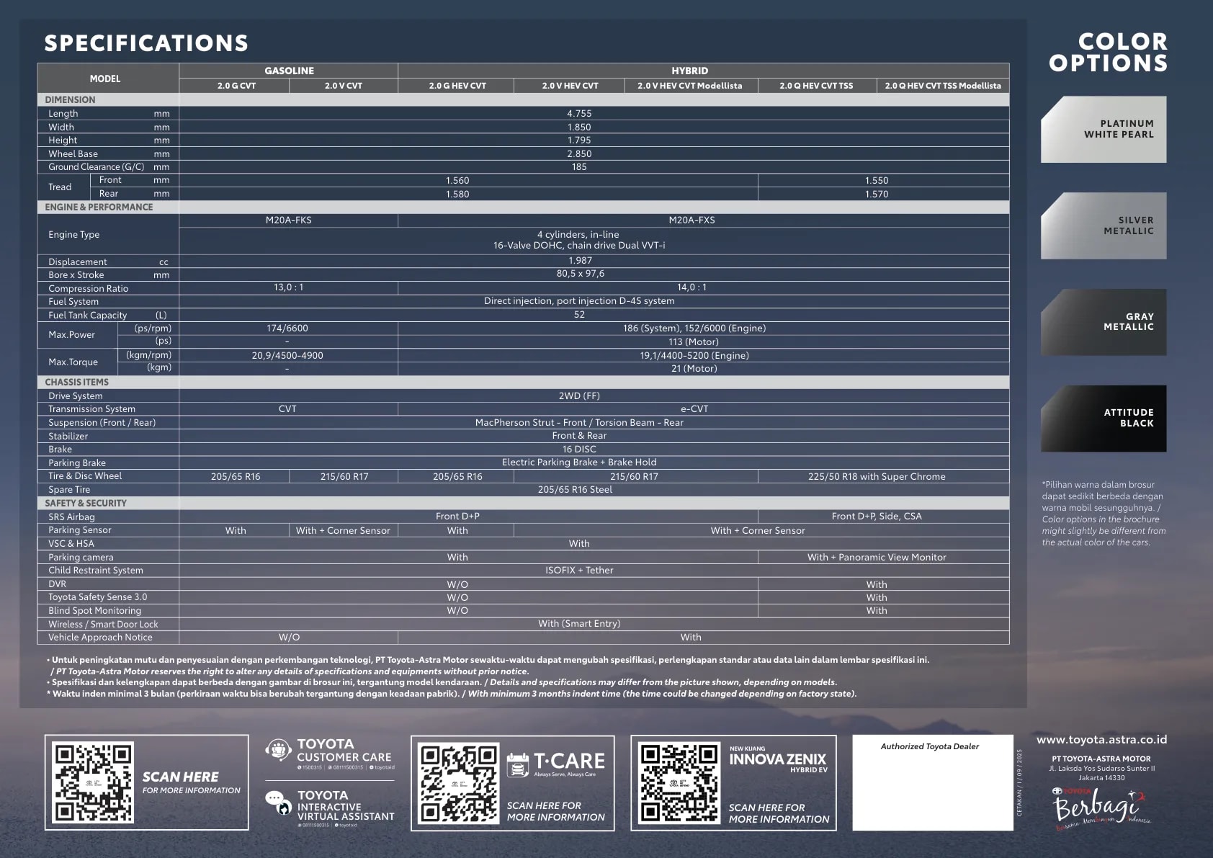The height and width of the screenshot is (858, 1213).
Task: Click the "M20A-FKS" engine cell
Action: click(288, 220)
